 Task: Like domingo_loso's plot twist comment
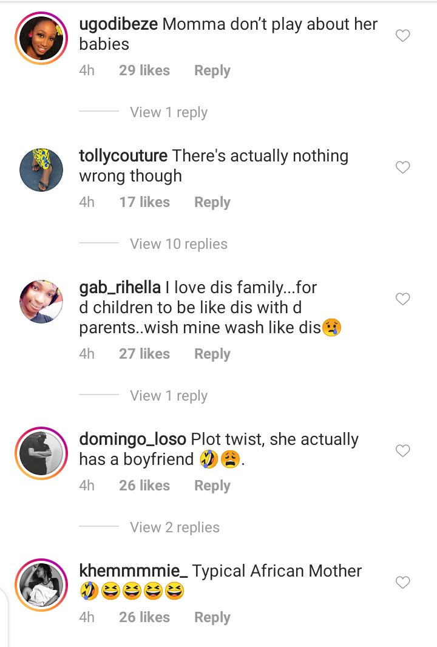click(x=403, y=451)
